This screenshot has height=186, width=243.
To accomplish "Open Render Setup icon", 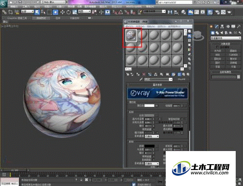I will pos(217,12).
